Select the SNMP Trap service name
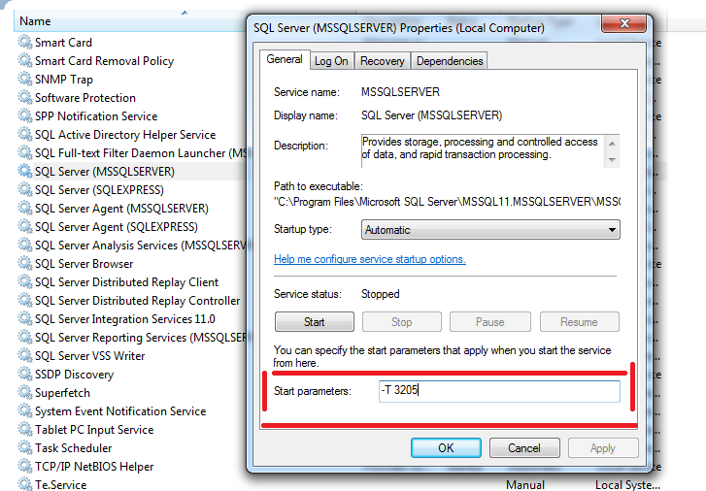This screenshot has width=706, height=491. [x=64, y=80]
